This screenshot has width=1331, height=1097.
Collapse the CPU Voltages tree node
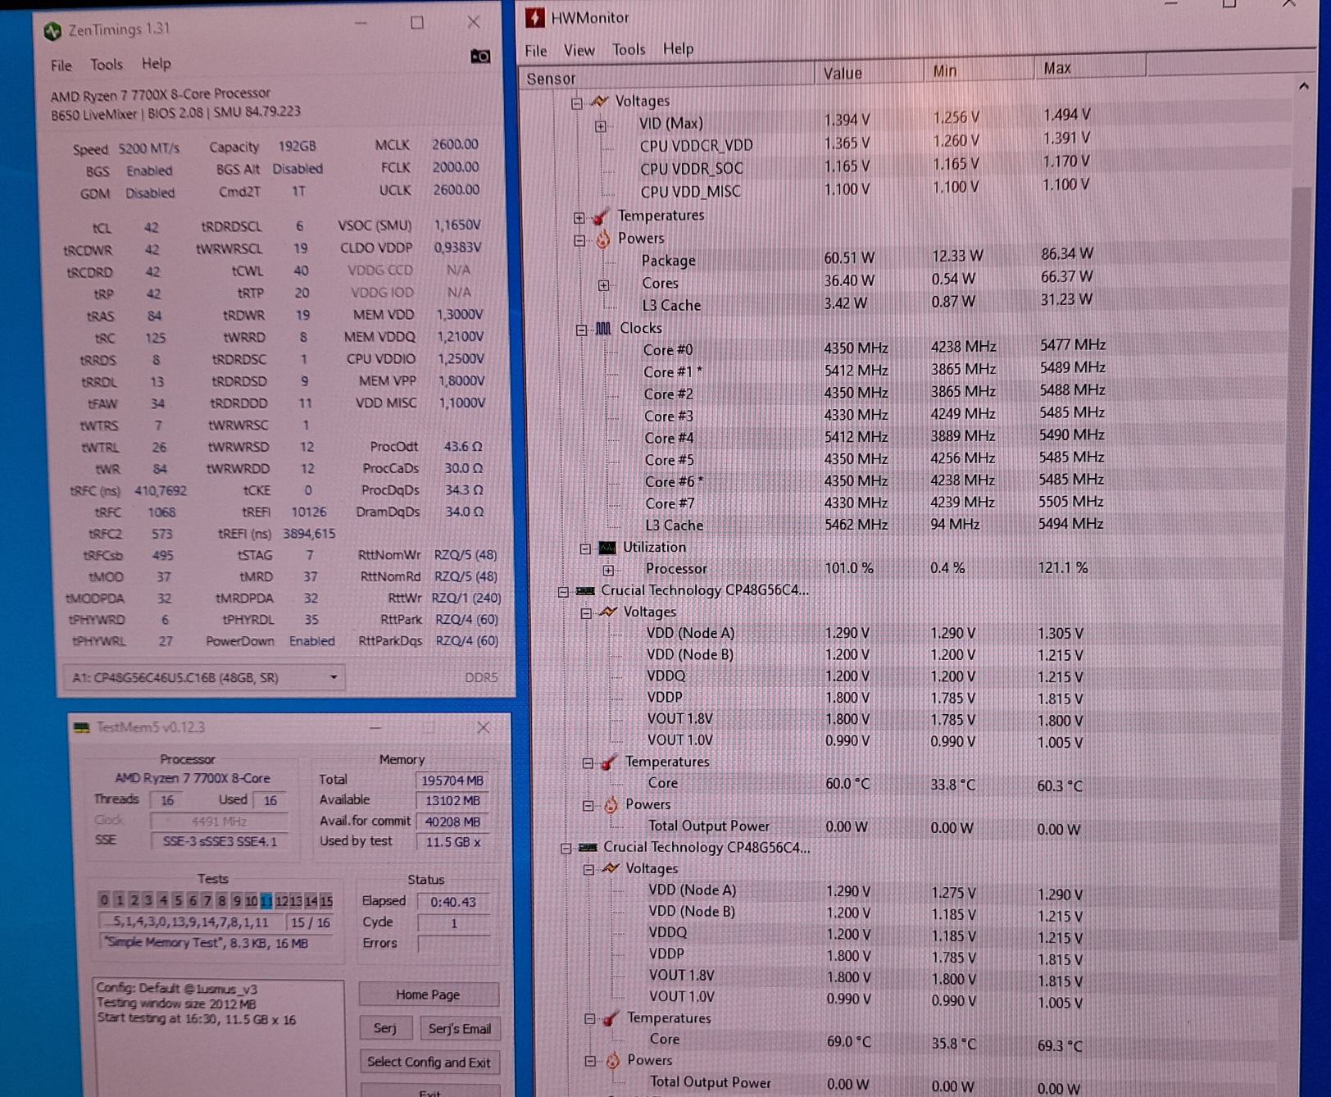click(x=576, y=102)
